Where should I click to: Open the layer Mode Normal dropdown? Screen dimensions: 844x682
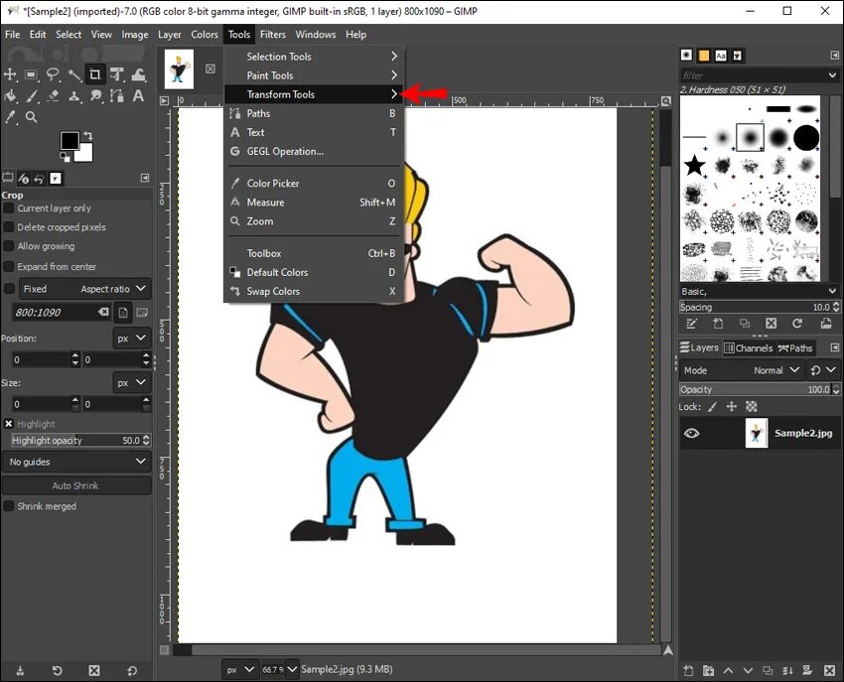(741, 370)
